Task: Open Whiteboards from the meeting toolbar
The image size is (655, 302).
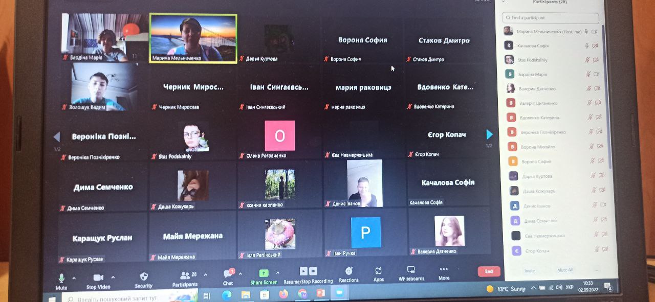Action: (x=411, y=270)
